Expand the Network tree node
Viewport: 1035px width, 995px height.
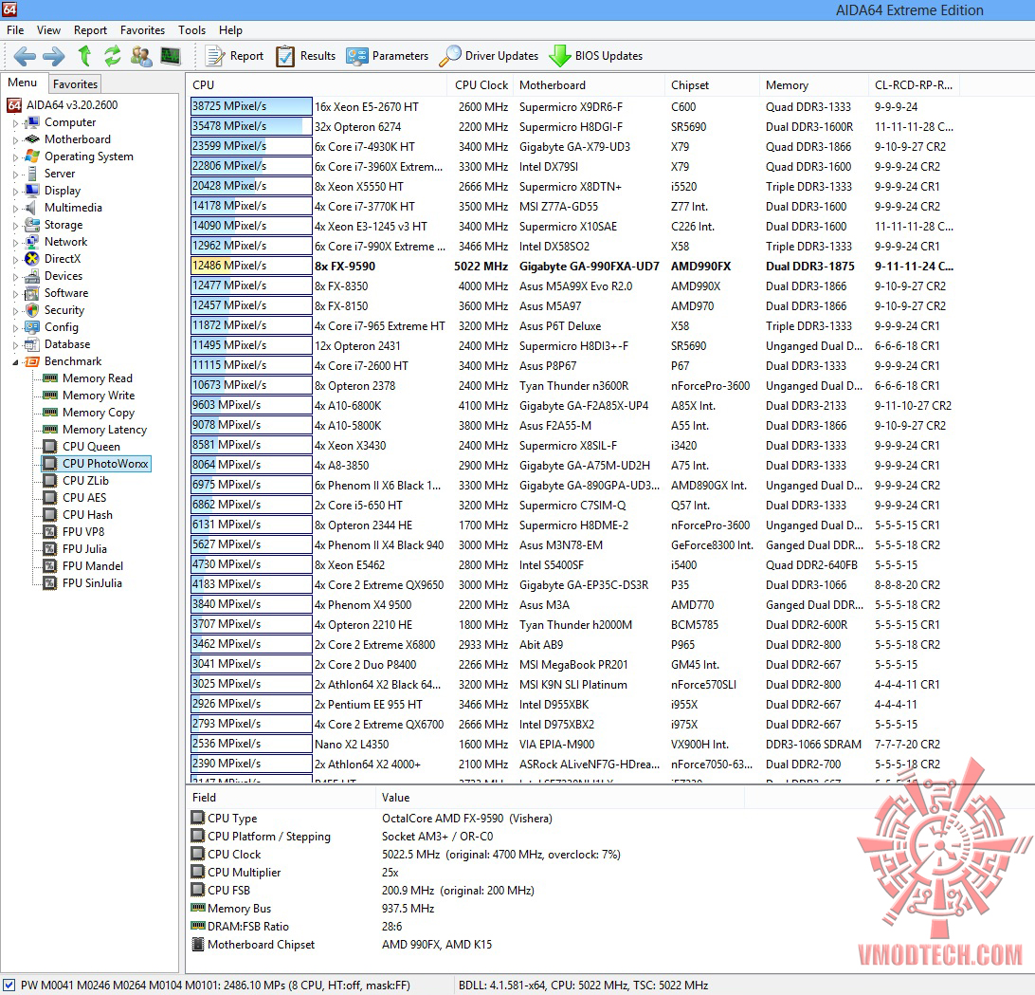pyautogui.click(x=15, y=243)
